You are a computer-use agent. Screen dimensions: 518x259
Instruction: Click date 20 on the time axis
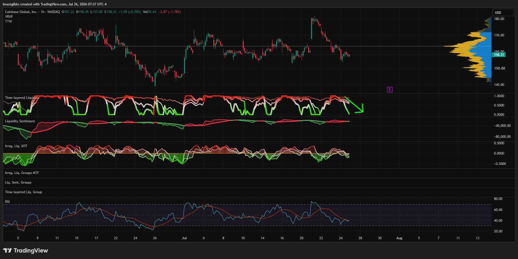301,238
